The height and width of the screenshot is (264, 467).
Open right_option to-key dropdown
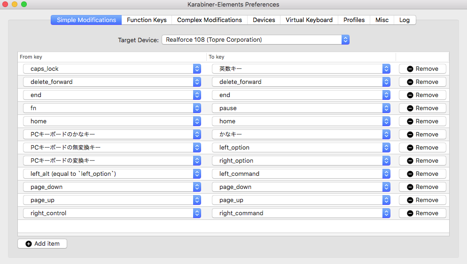tap(301, 160)
